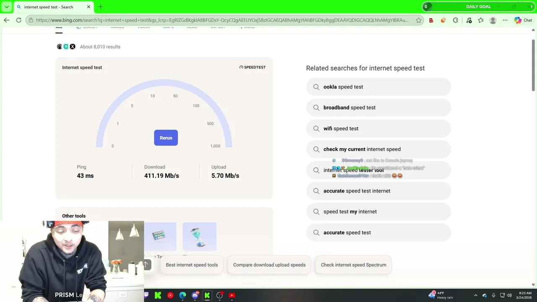Open a new browser tab
The image size is (537, 302).
(101, 7)
